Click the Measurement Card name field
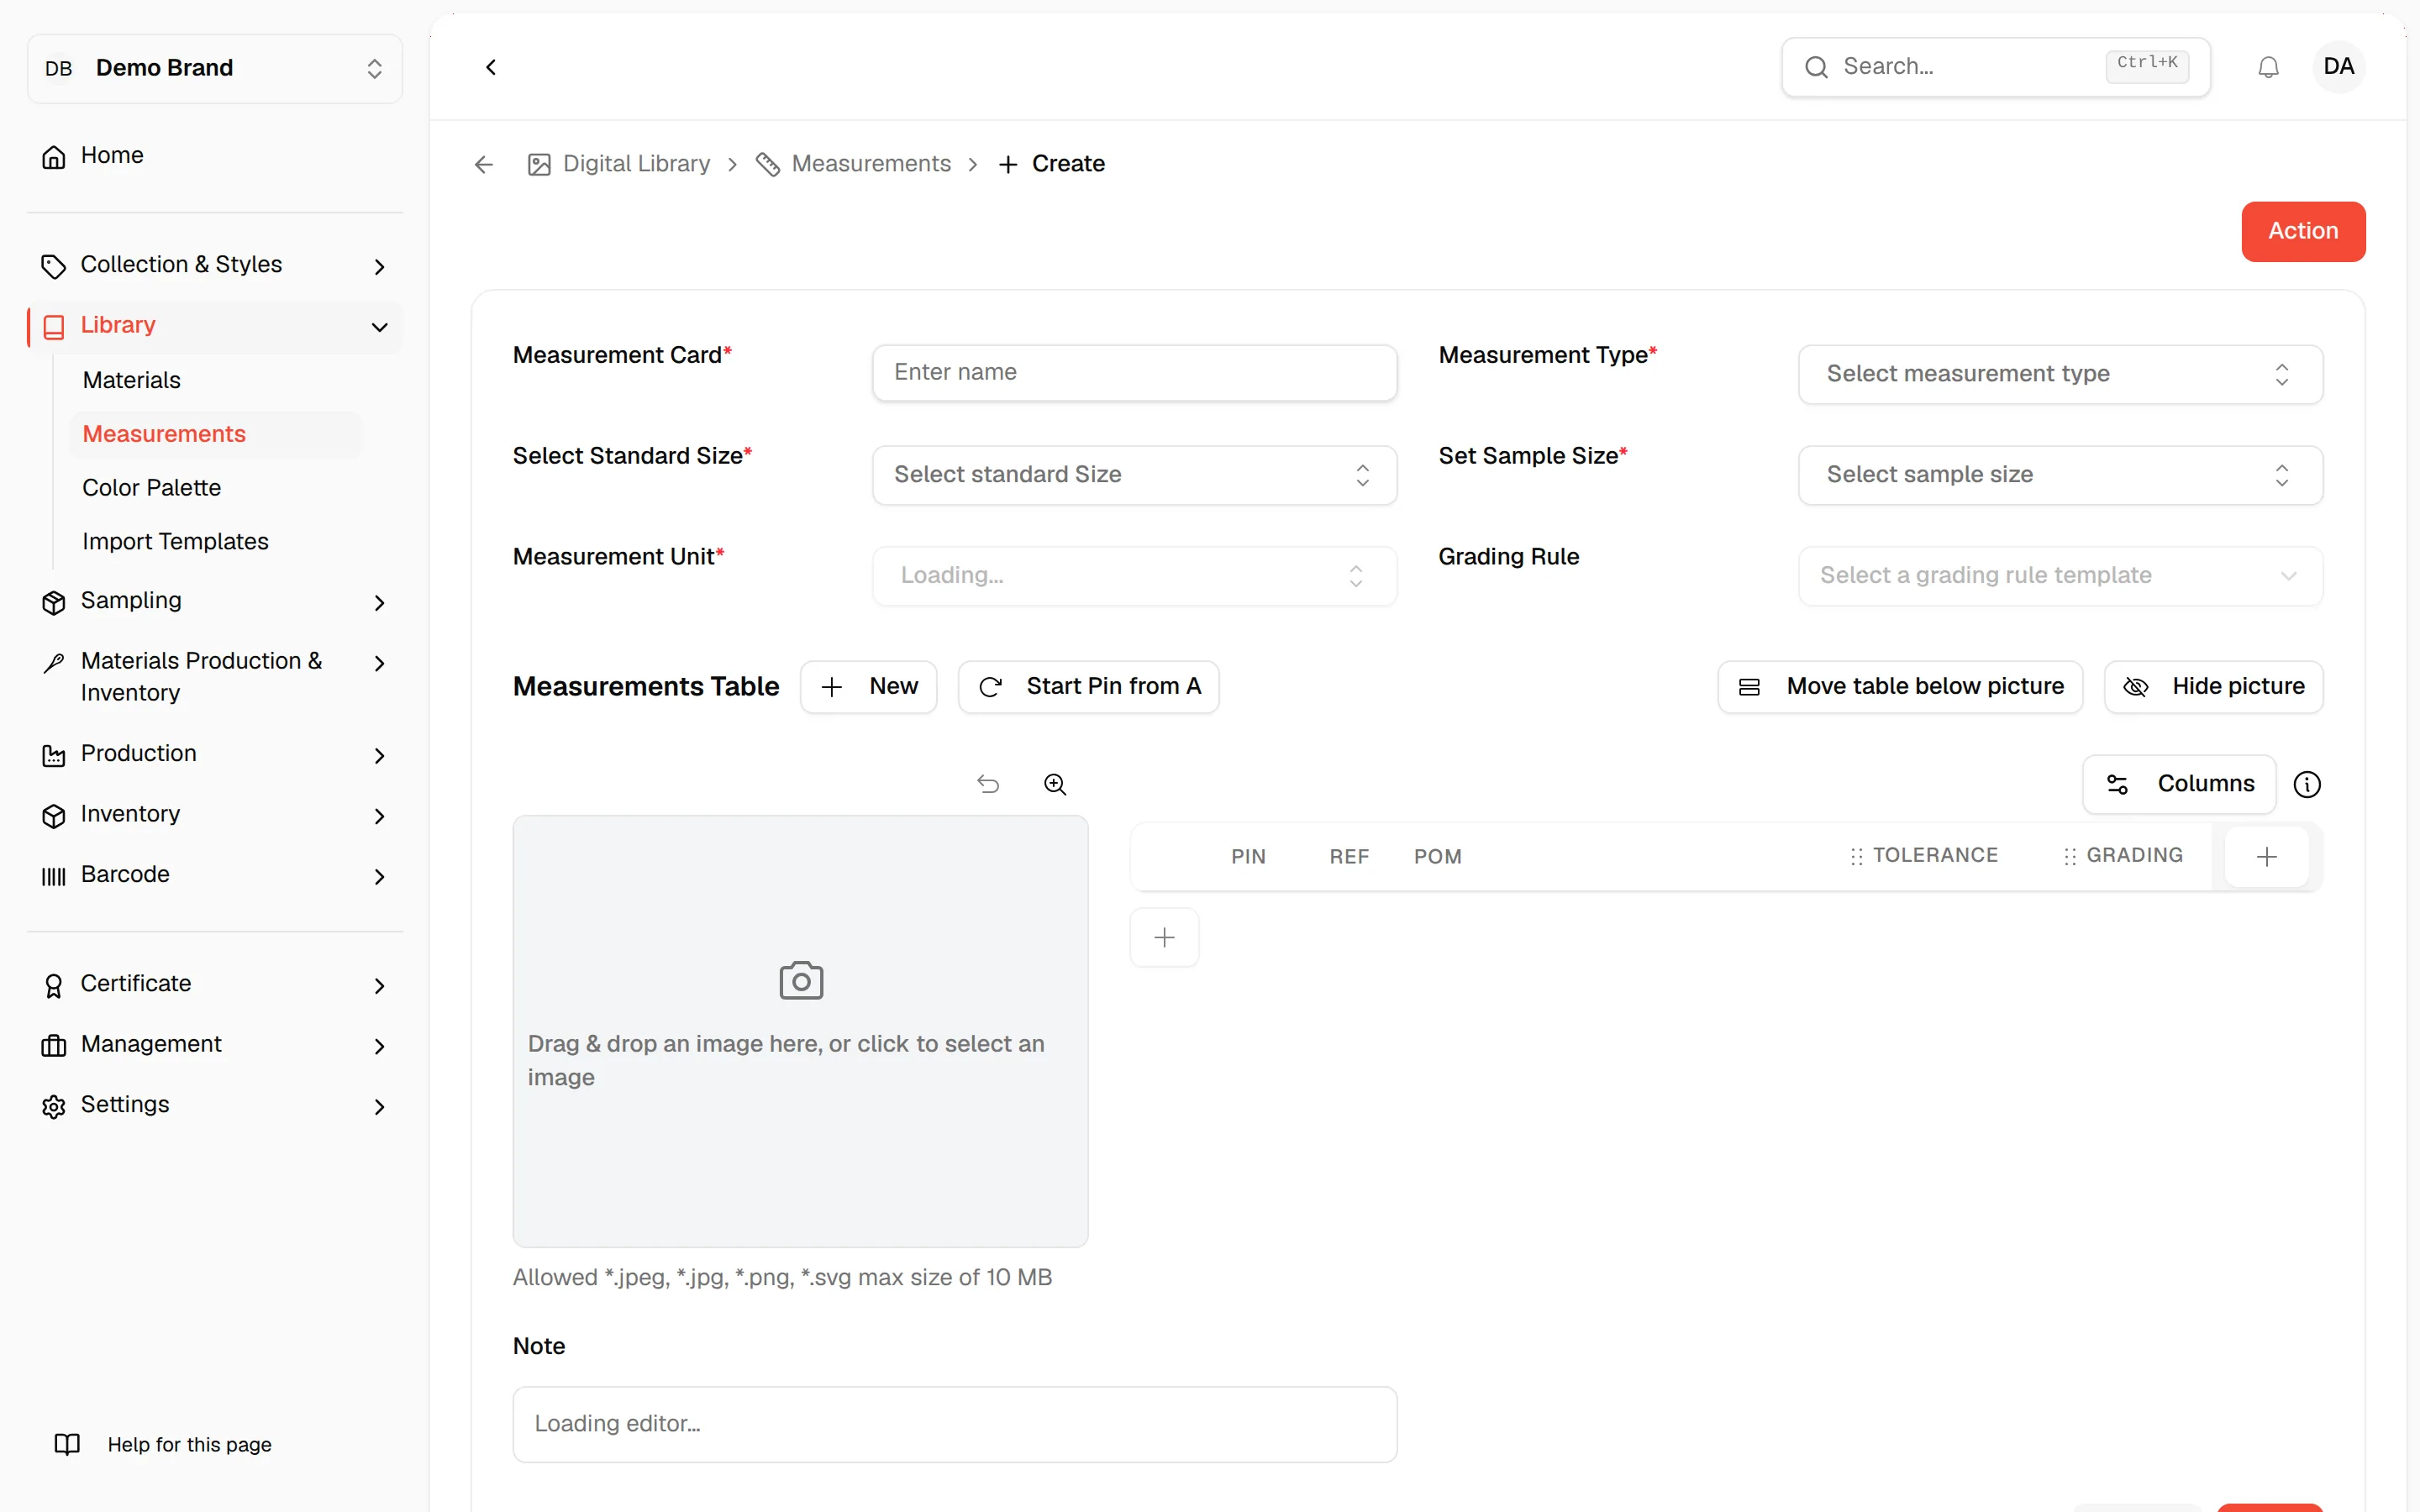 coord(1134,373)
